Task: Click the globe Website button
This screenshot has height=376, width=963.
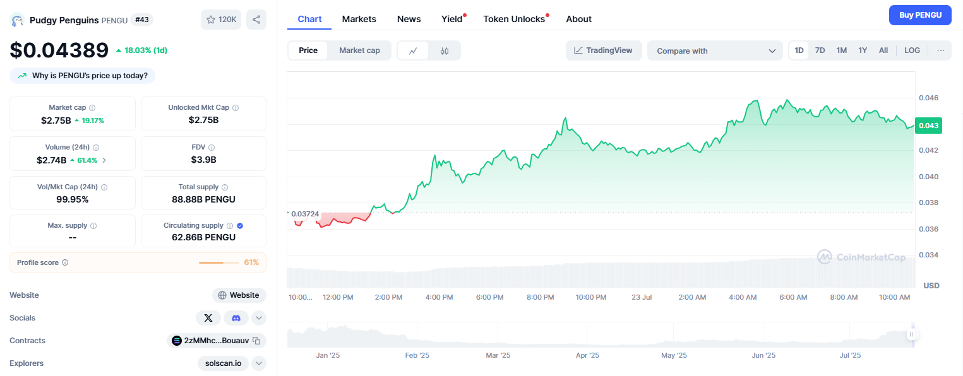Action: coord(239,295)
